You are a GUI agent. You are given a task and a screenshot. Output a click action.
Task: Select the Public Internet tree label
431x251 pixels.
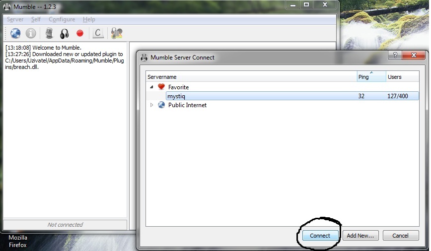click(x=187, y=105)
